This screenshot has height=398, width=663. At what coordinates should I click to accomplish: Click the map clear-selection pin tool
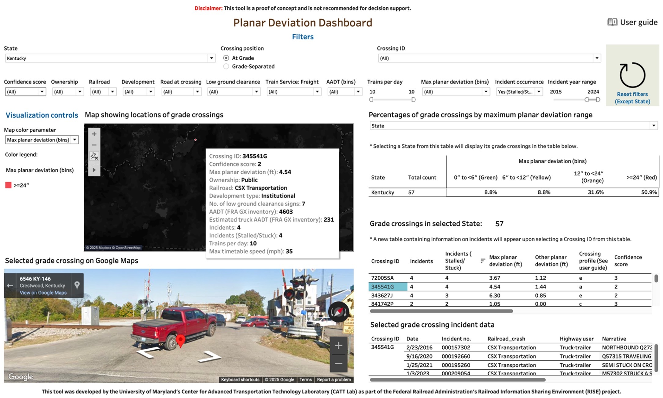94,156
